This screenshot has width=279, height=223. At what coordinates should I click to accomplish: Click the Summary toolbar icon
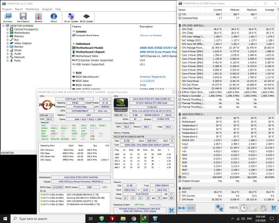(x=8, y=16)
